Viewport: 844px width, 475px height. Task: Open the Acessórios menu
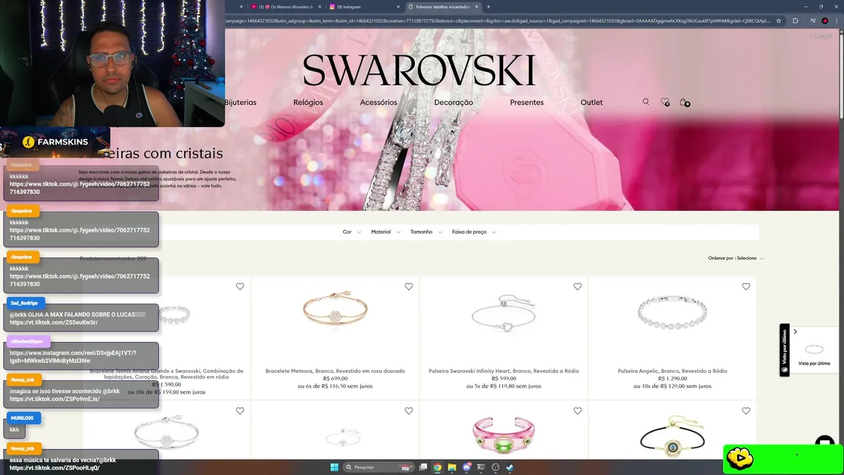[378, 102]
